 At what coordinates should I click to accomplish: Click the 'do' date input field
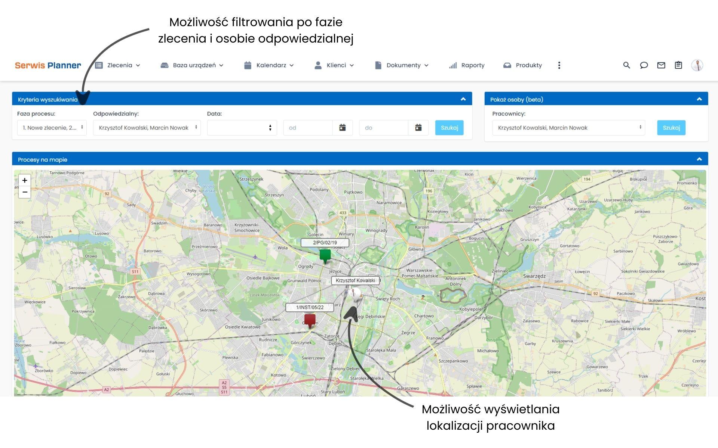(384, 128)
